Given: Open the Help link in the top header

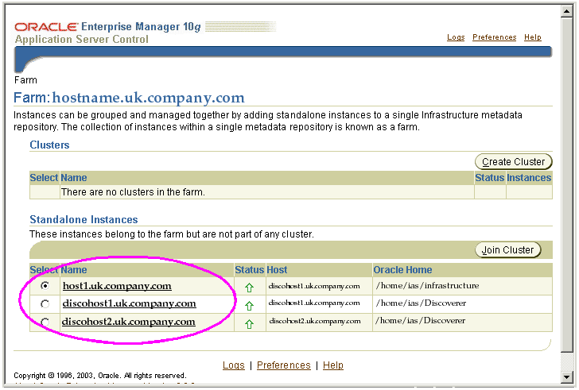Looking at the screenshot, I should pyautogui.click(x=533, y=37).
